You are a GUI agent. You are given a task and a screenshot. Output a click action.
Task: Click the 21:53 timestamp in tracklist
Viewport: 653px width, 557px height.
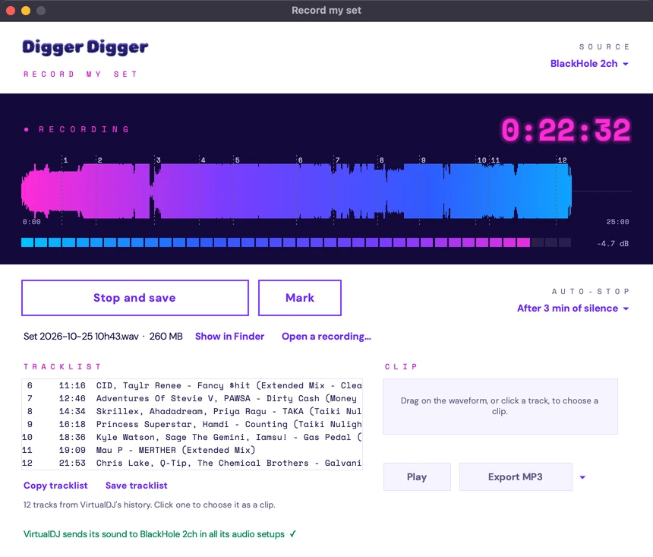point(72,464)
